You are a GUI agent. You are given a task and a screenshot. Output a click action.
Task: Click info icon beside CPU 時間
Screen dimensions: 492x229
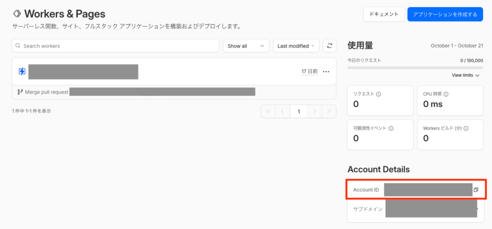click(x=447, y=94)
